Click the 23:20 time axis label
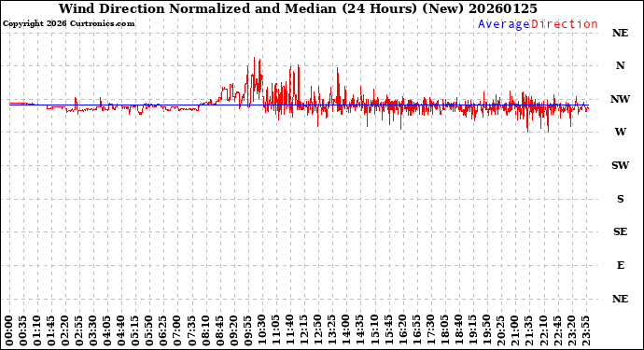Viewport: 644px width, 350px height. [571, 331]
